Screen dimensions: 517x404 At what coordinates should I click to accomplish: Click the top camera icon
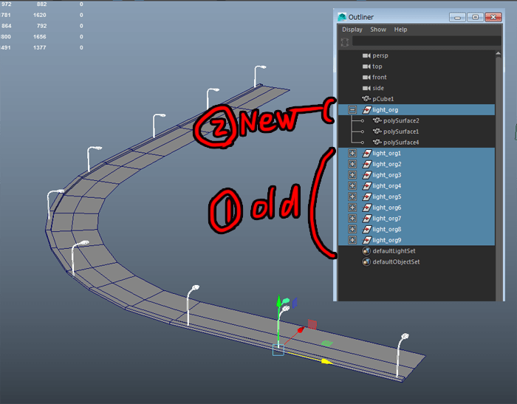(366, 66)
